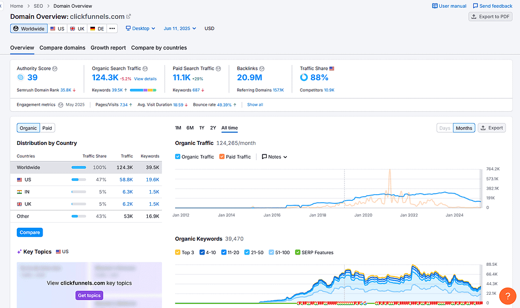Image resolution: width=520 pixels, height=308 pixels.
Task: Click the User manual book icon
Action: (x=435, y=6)
